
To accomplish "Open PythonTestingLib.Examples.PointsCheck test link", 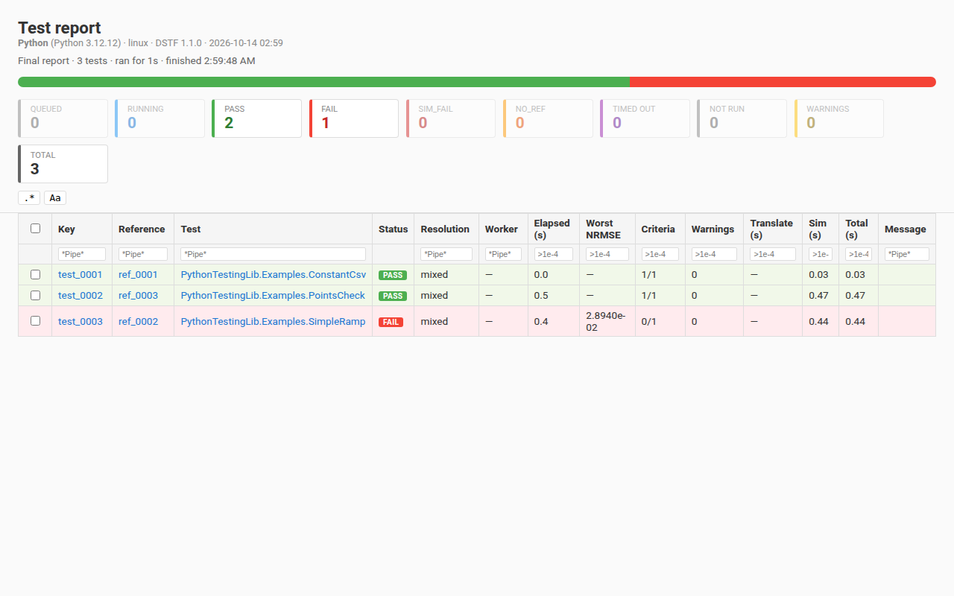I will [273, 296].
